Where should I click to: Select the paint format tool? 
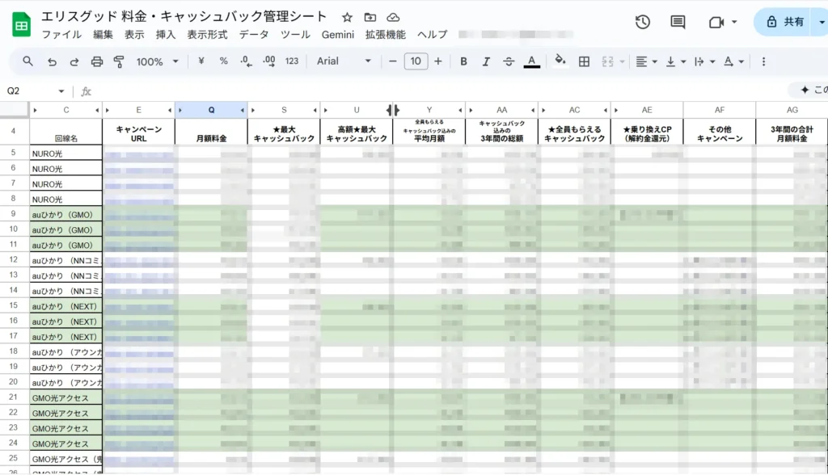point(117,61)
